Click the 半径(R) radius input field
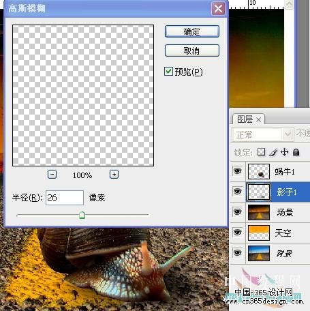Viewport: 310px width, 311px height. pos(65,198)
